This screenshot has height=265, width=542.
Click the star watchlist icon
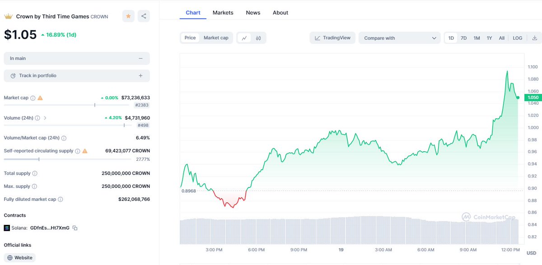point(128,16)
